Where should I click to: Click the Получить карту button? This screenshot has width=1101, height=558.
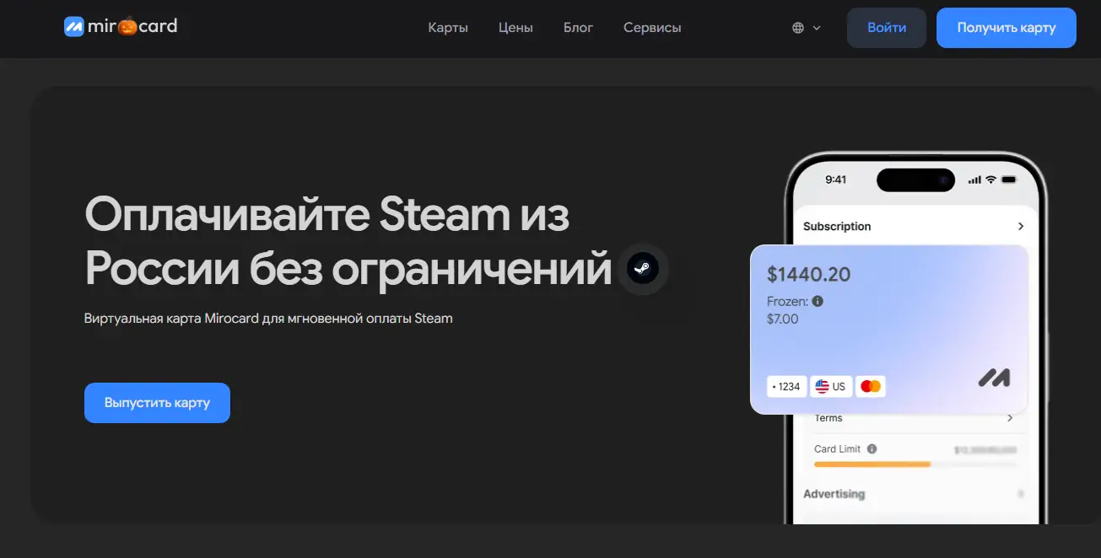pyautogui.click(x=1007, y=28)
